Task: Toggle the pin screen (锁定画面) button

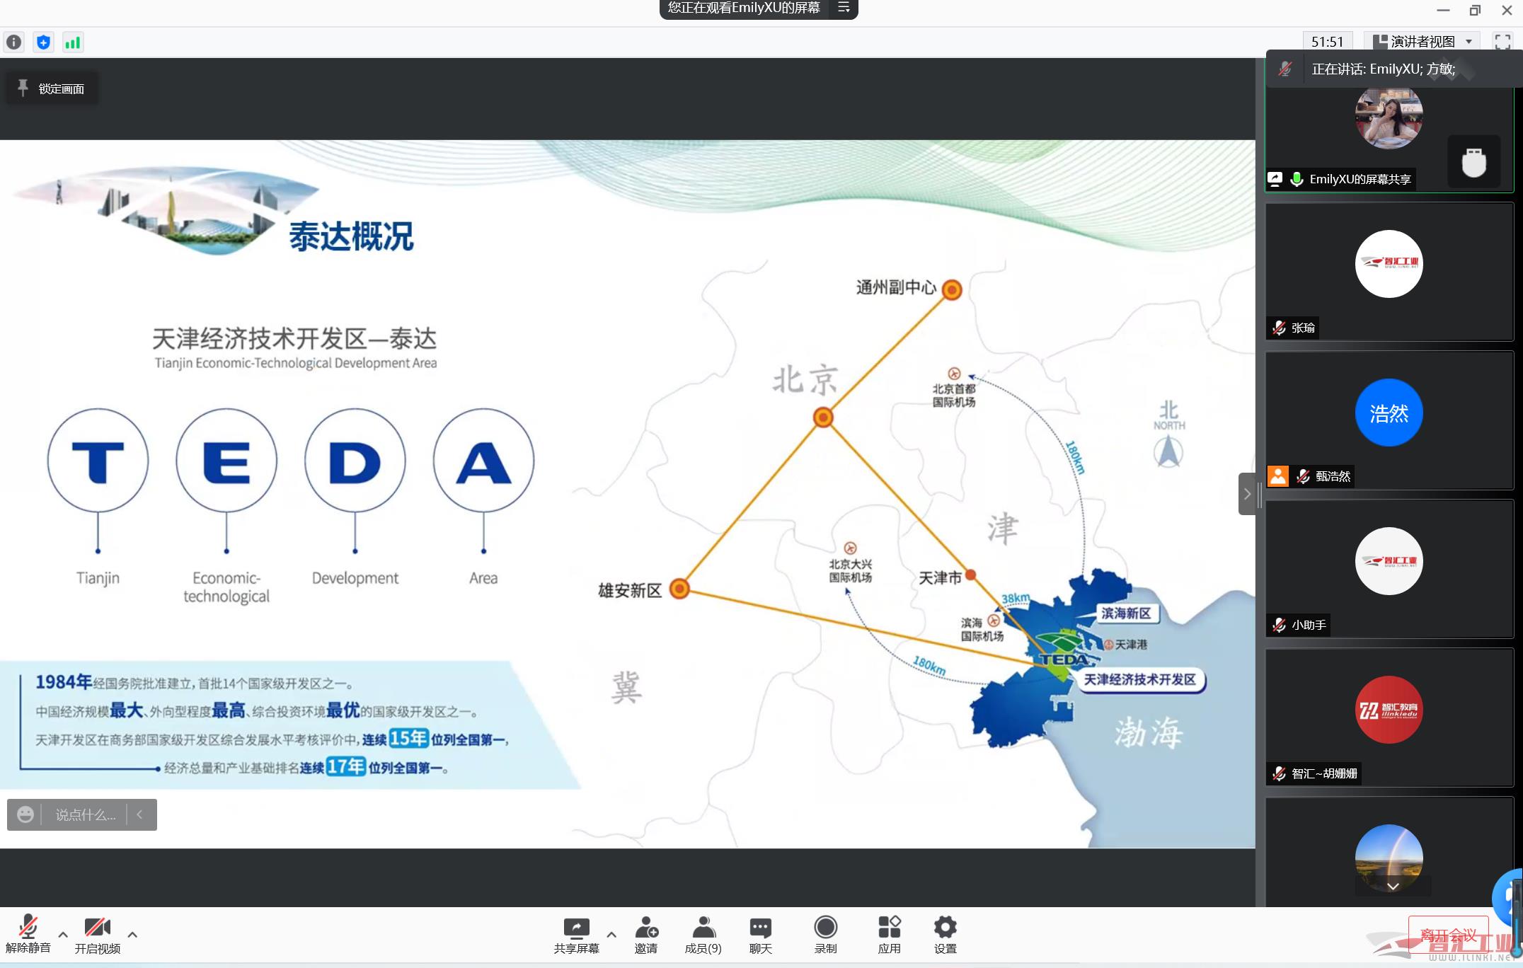Action: tap(51, 88)
